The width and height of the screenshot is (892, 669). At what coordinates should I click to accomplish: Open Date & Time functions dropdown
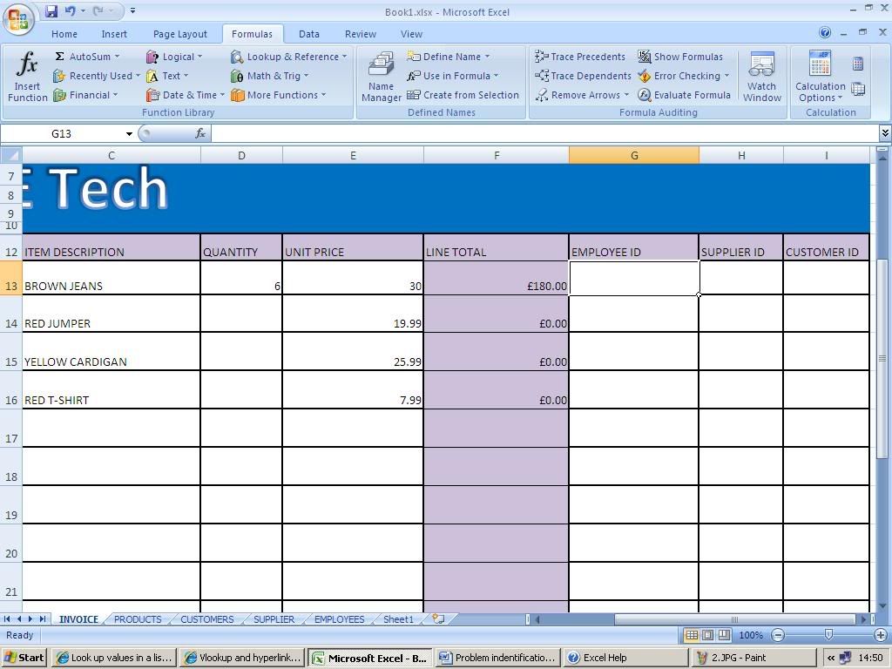point(186,95)
